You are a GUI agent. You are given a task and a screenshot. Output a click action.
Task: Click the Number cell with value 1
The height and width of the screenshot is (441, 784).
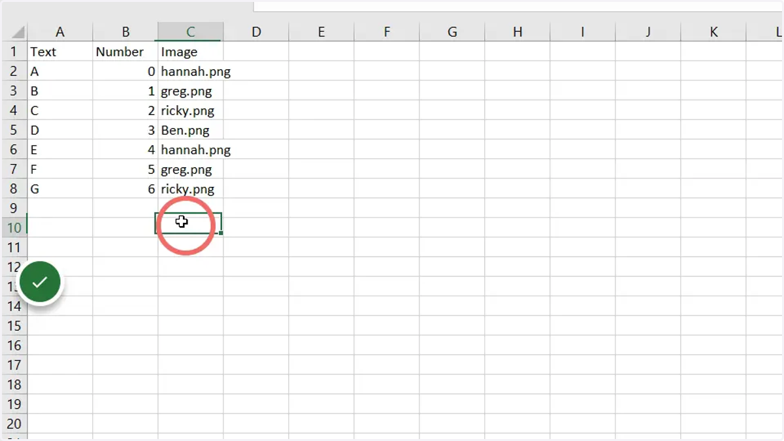click(125, 91)
